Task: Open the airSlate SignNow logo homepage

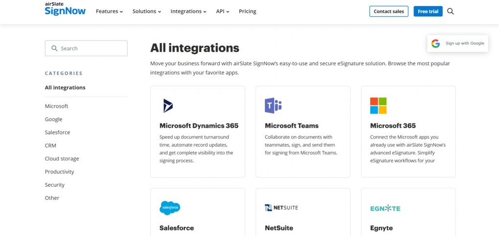Action: tap(65, 9)
